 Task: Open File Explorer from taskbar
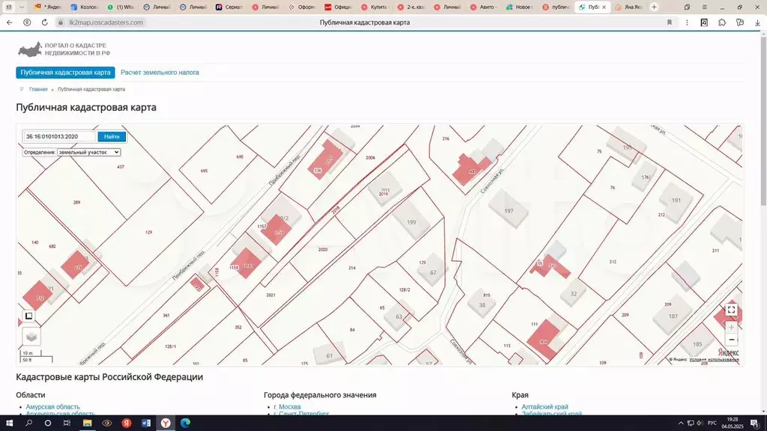pyautogui.click(x=87, y=424)
